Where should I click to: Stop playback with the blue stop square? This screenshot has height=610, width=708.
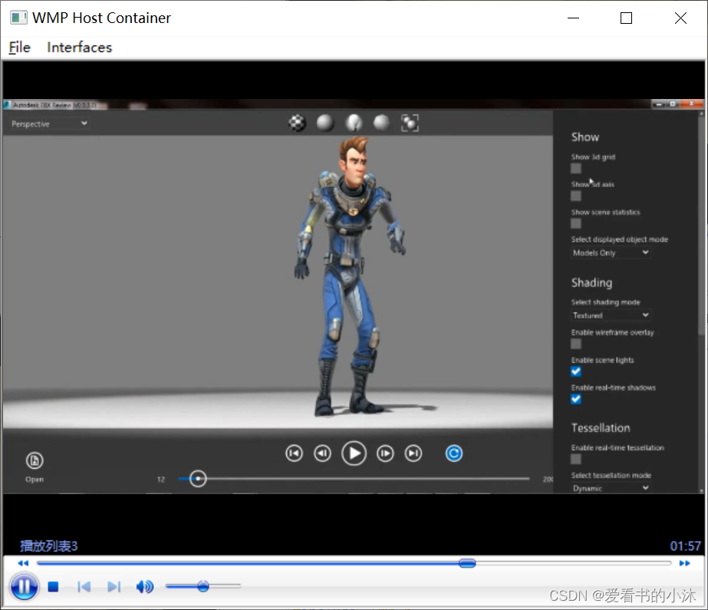pos(53,586)
